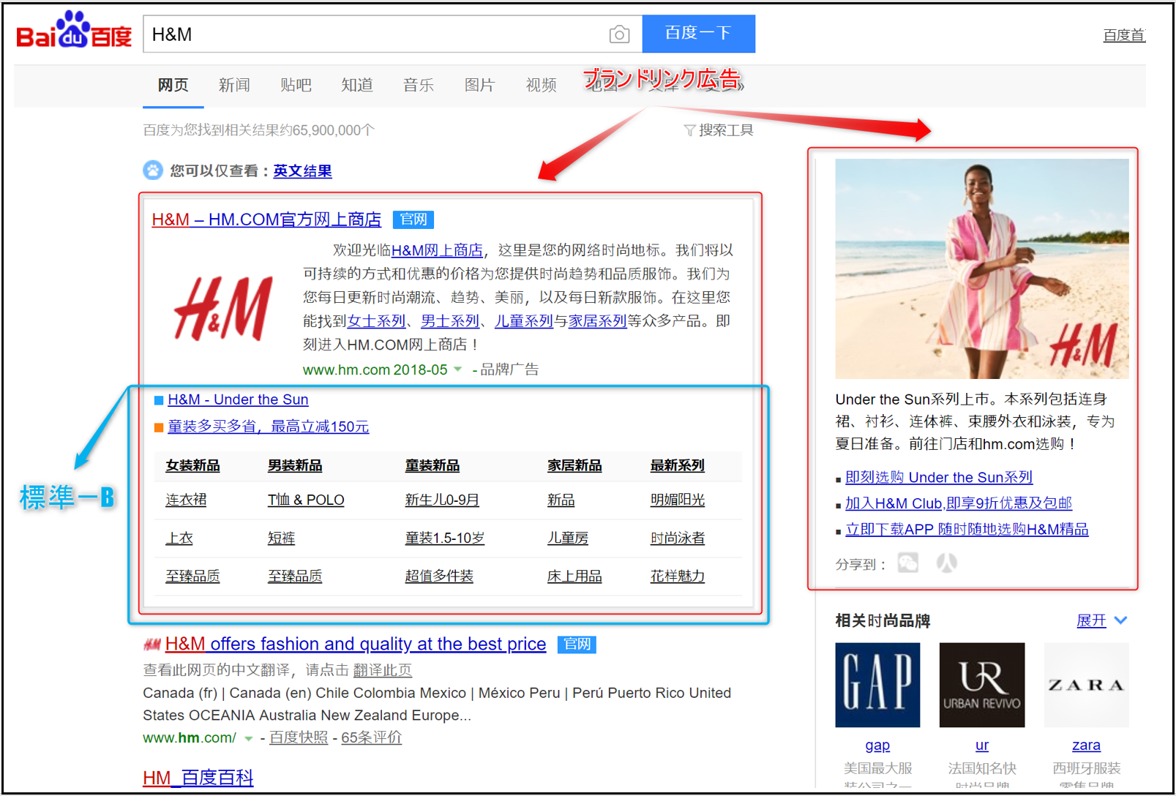Click the H&M search input field
The height and width of the screenshot is (796, 1176).
point(373,34)
